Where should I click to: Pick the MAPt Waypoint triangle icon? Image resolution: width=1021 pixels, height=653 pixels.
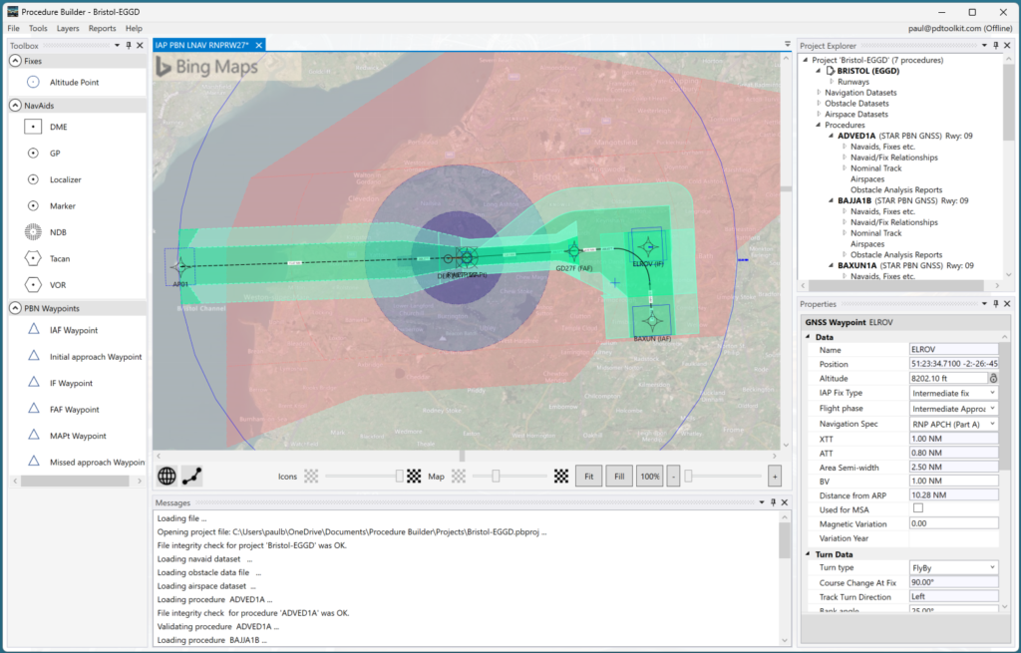pyautogui.click(x=34, y=435)
